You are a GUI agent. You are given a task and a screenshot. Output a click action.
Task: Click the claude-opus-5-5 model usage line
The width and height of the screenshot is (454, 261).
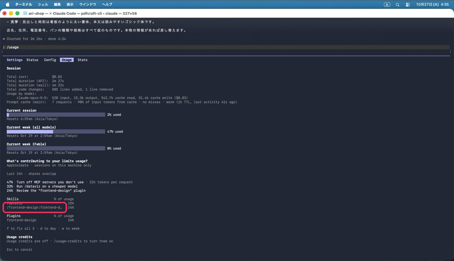point(102,98)
